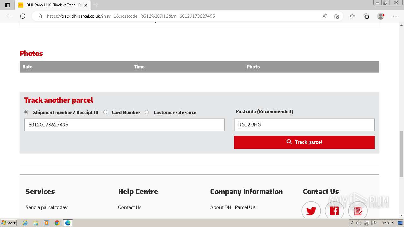Open the tab actions menu icon
Viewport: 404px width, 227px height.
click(x=8, y=5)
